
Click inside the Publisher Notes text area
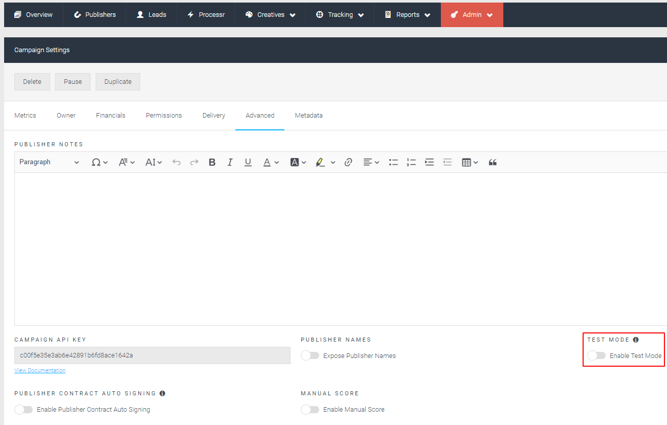(x=341, y=249)
